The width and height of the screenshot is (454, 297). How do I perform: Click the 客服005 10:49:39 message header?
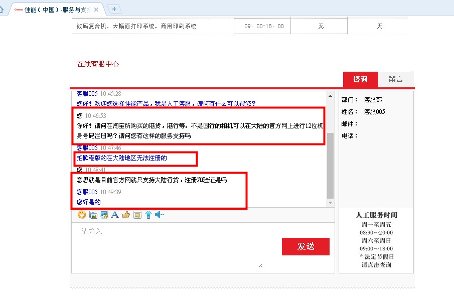point(99,192)
